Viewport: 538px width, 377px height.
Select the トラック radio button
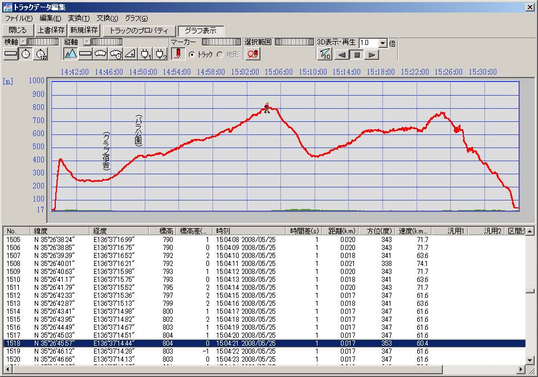point(192,55)
